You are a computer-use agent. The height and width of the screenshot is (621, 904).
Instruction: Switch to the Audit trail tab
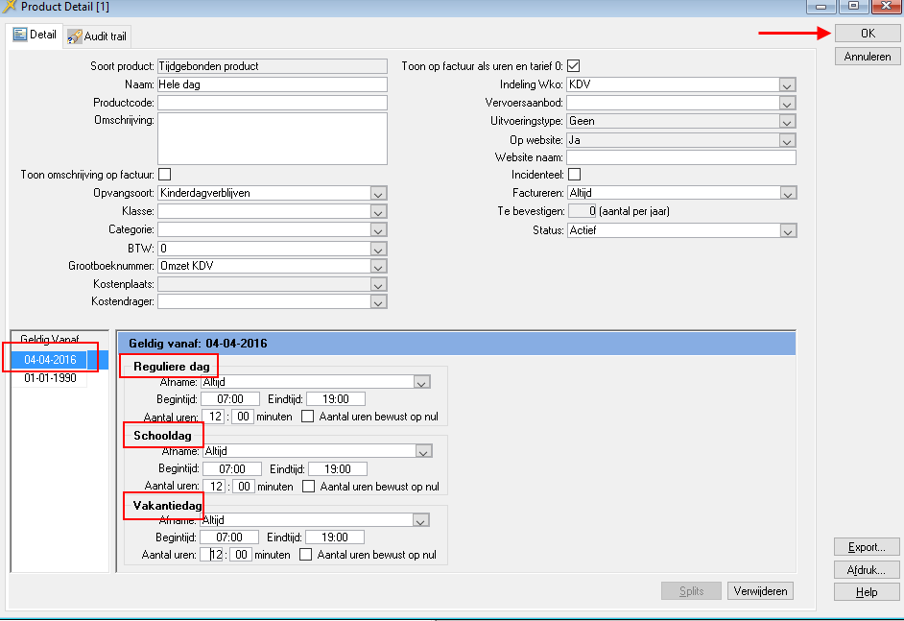pyautogui.click(x=98, y=36)
